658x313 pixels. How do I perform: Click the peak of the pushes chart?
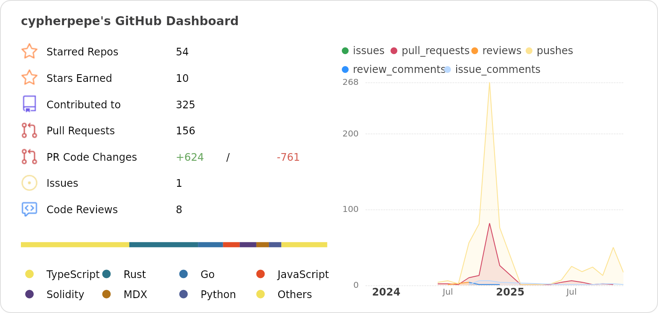489,83
